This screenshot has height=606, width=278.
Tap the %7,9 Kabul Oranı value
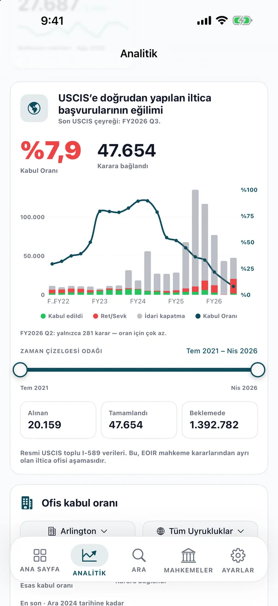pos(51,151)
